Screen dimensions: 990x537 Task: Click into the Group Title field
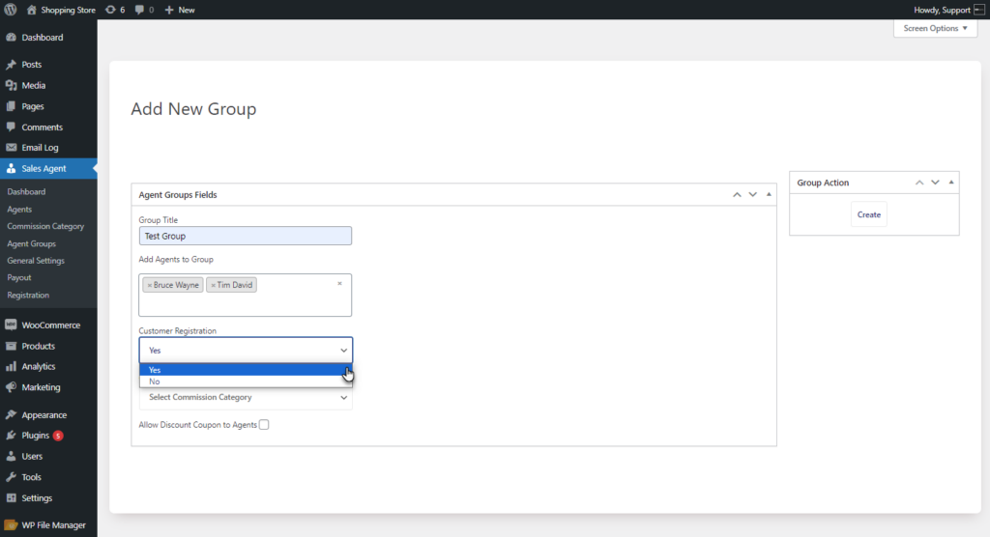246,236
